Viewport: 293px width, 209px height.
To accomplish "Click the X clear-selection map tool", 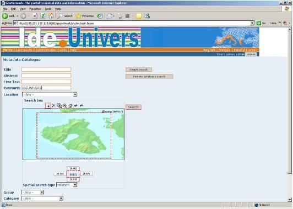I will 53,105.
